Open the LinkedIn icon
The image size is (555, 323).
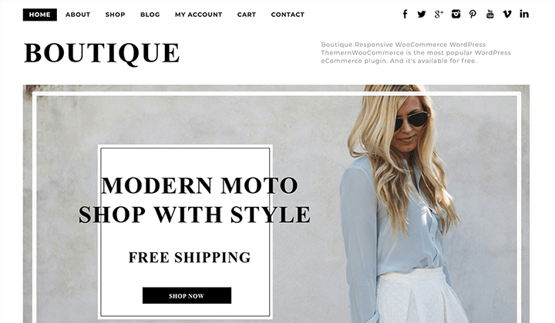(x=524, y=14)
